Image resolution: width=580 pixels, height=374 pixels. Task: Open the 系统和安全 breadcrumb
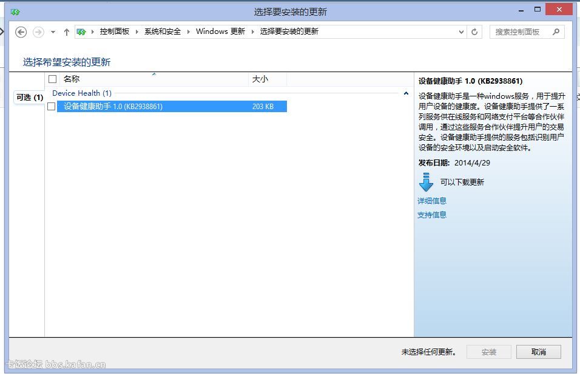pos(163,32)
